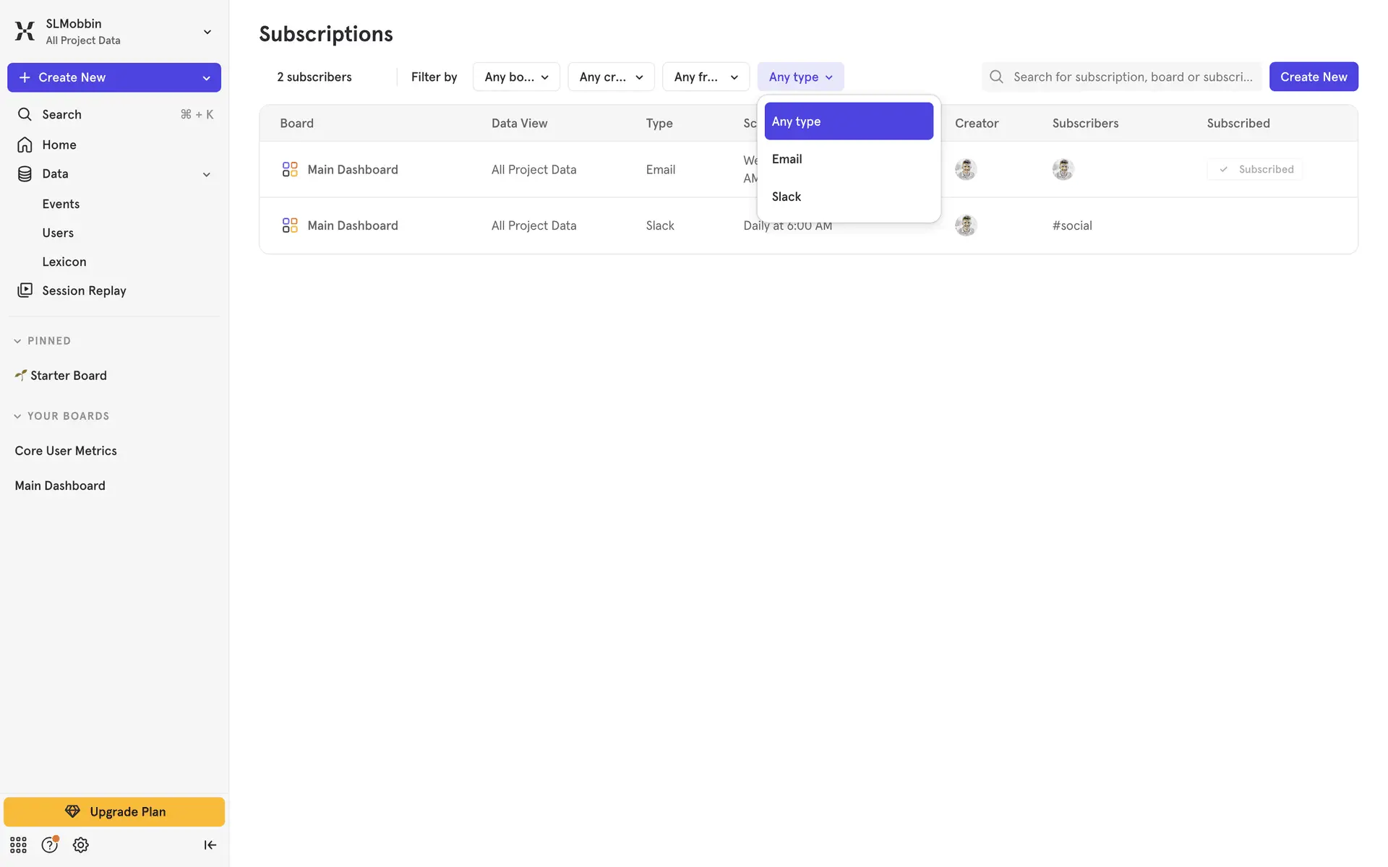Click Main Dashboard board icon in Slack row
This screenshot has width=1388, height=867.
(x=290, y=225)
